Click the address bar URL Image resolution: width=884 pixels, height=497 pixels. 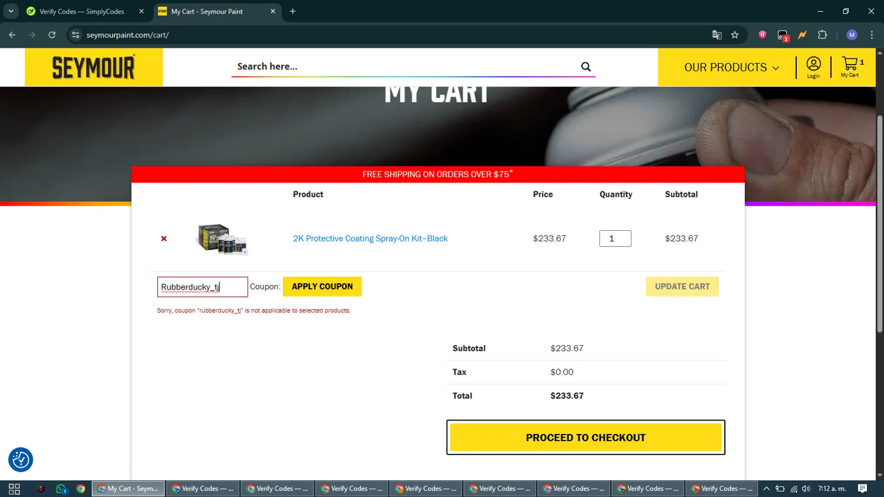click(x=127, y=35)
